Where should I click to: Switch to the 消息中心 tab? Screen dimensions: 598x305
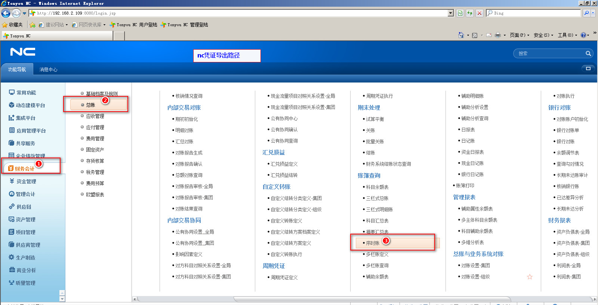coord(48,70)
